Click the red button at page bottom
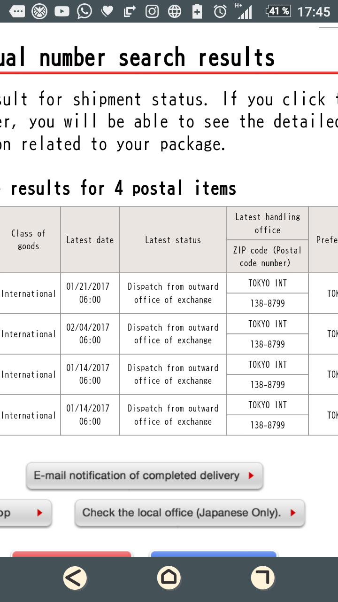Viewport: 338px width, 602px height. click(71, 554)
